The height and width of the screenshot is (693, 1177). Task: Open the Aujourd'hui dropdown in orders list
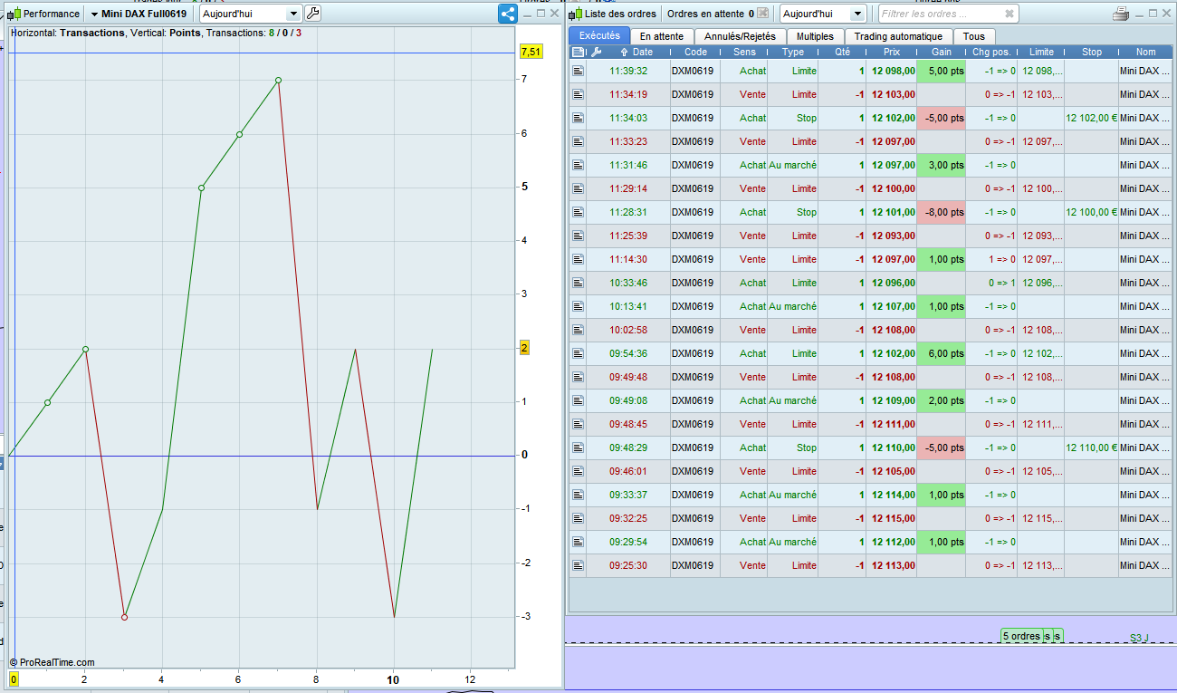[x=857, y=14]
